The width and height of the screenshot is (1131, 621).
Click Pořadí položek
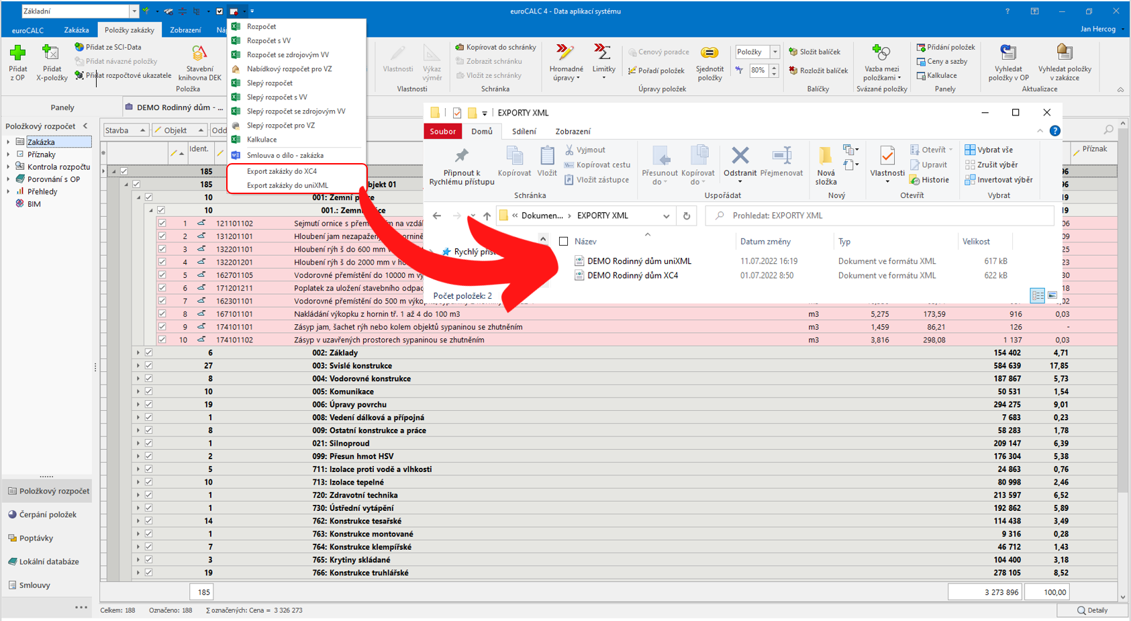click(656, 70)
